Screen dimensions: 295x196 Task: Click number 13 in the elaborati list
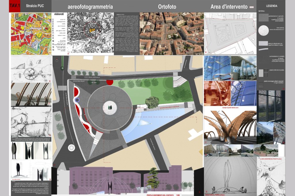point(53,50)
